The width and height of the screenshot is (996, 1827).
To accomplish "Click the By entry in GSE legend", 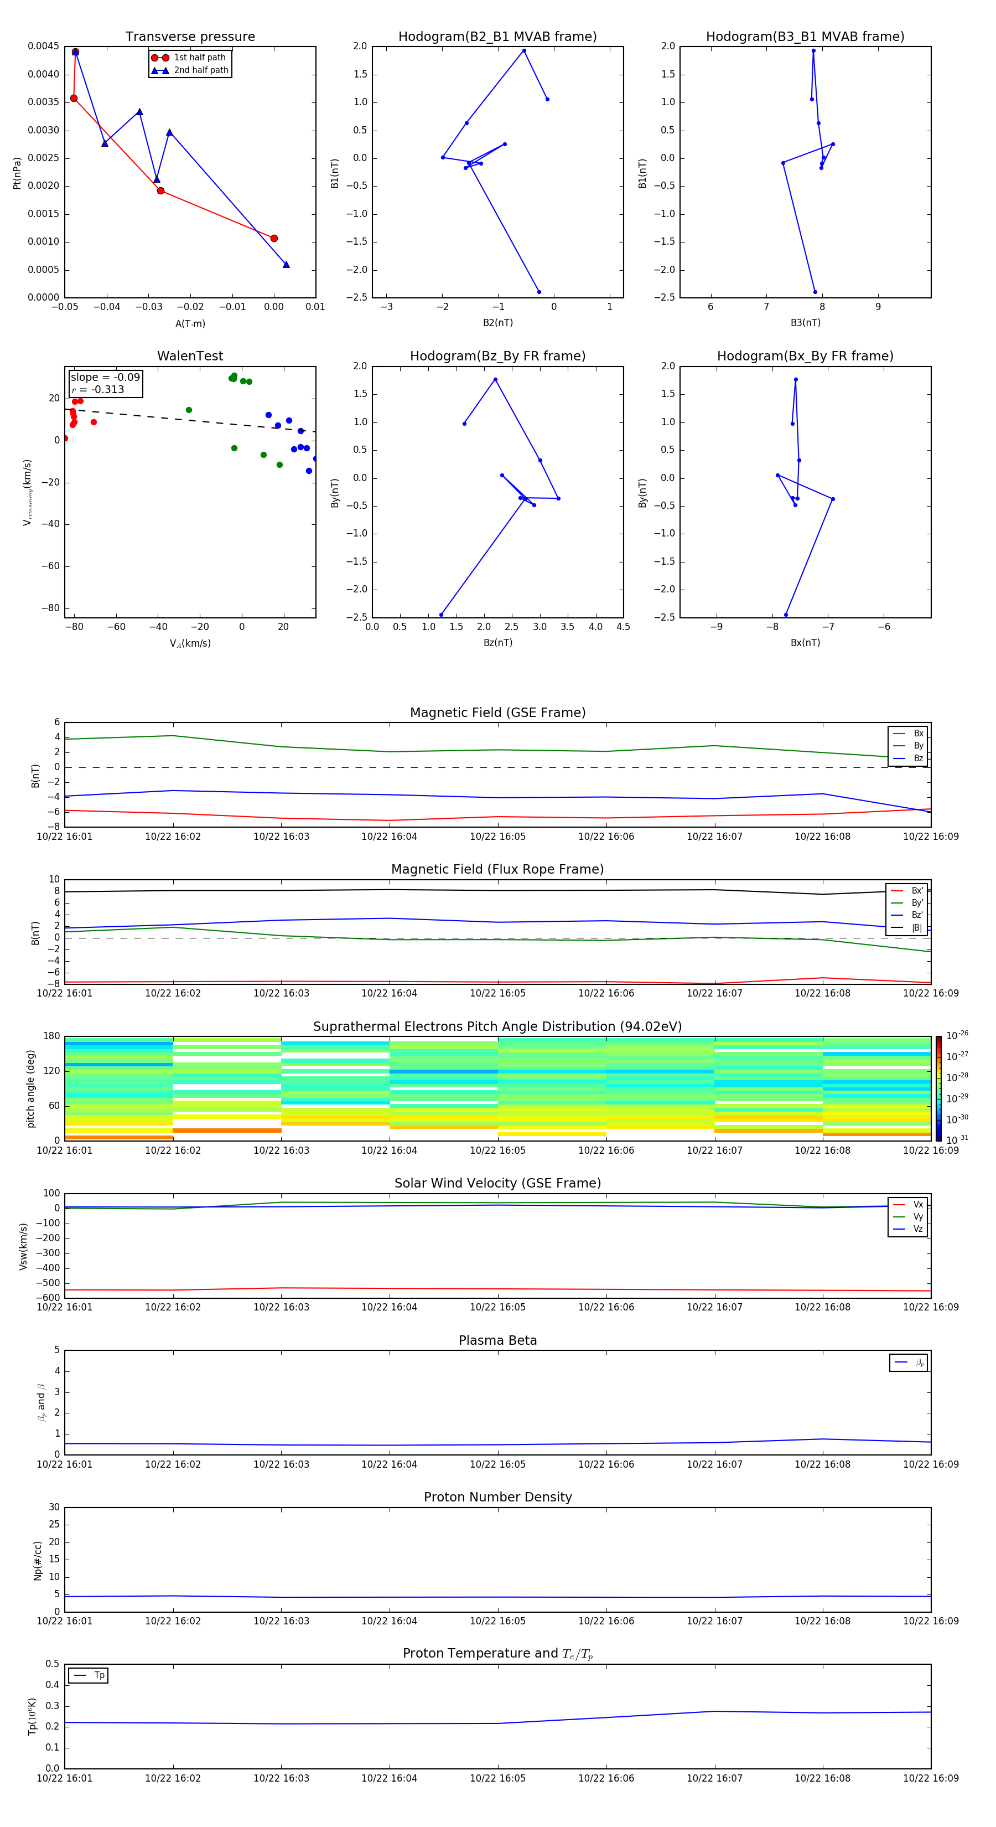I will tap(908, 746).
